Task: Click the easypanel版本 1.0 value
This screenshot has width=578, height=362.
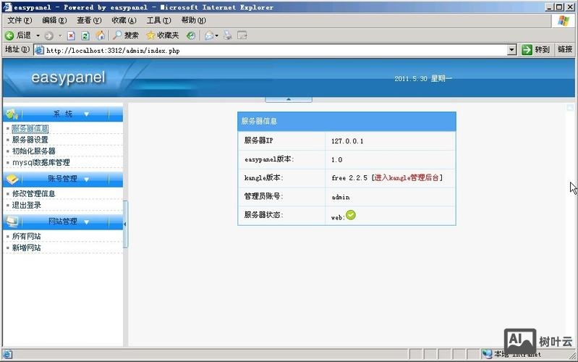Action: [337, 160]
